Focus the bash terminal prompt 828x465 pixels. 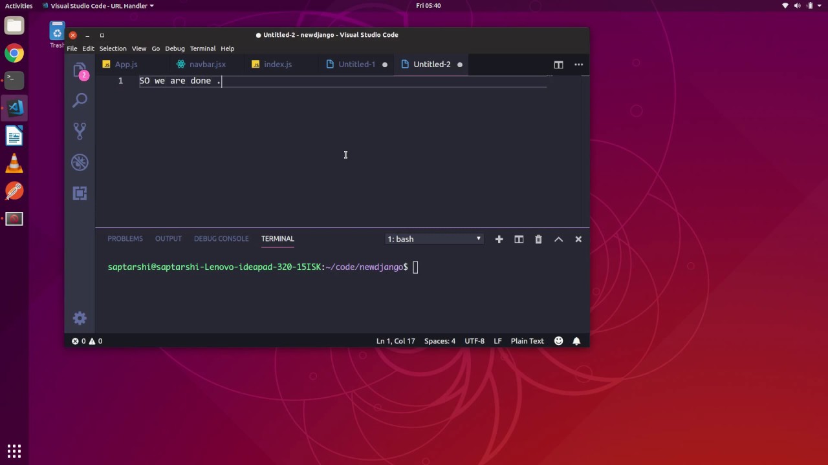click(263, 267)
